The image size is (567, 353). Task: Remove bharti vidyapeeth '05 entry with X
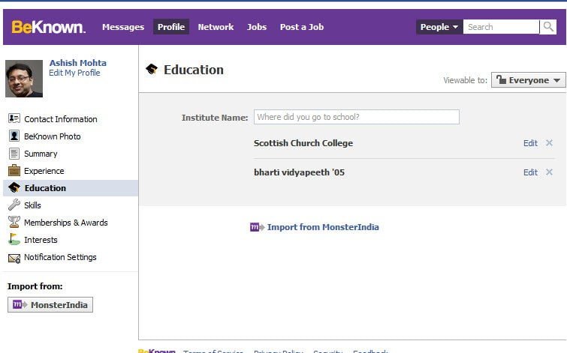click(549, 172)
